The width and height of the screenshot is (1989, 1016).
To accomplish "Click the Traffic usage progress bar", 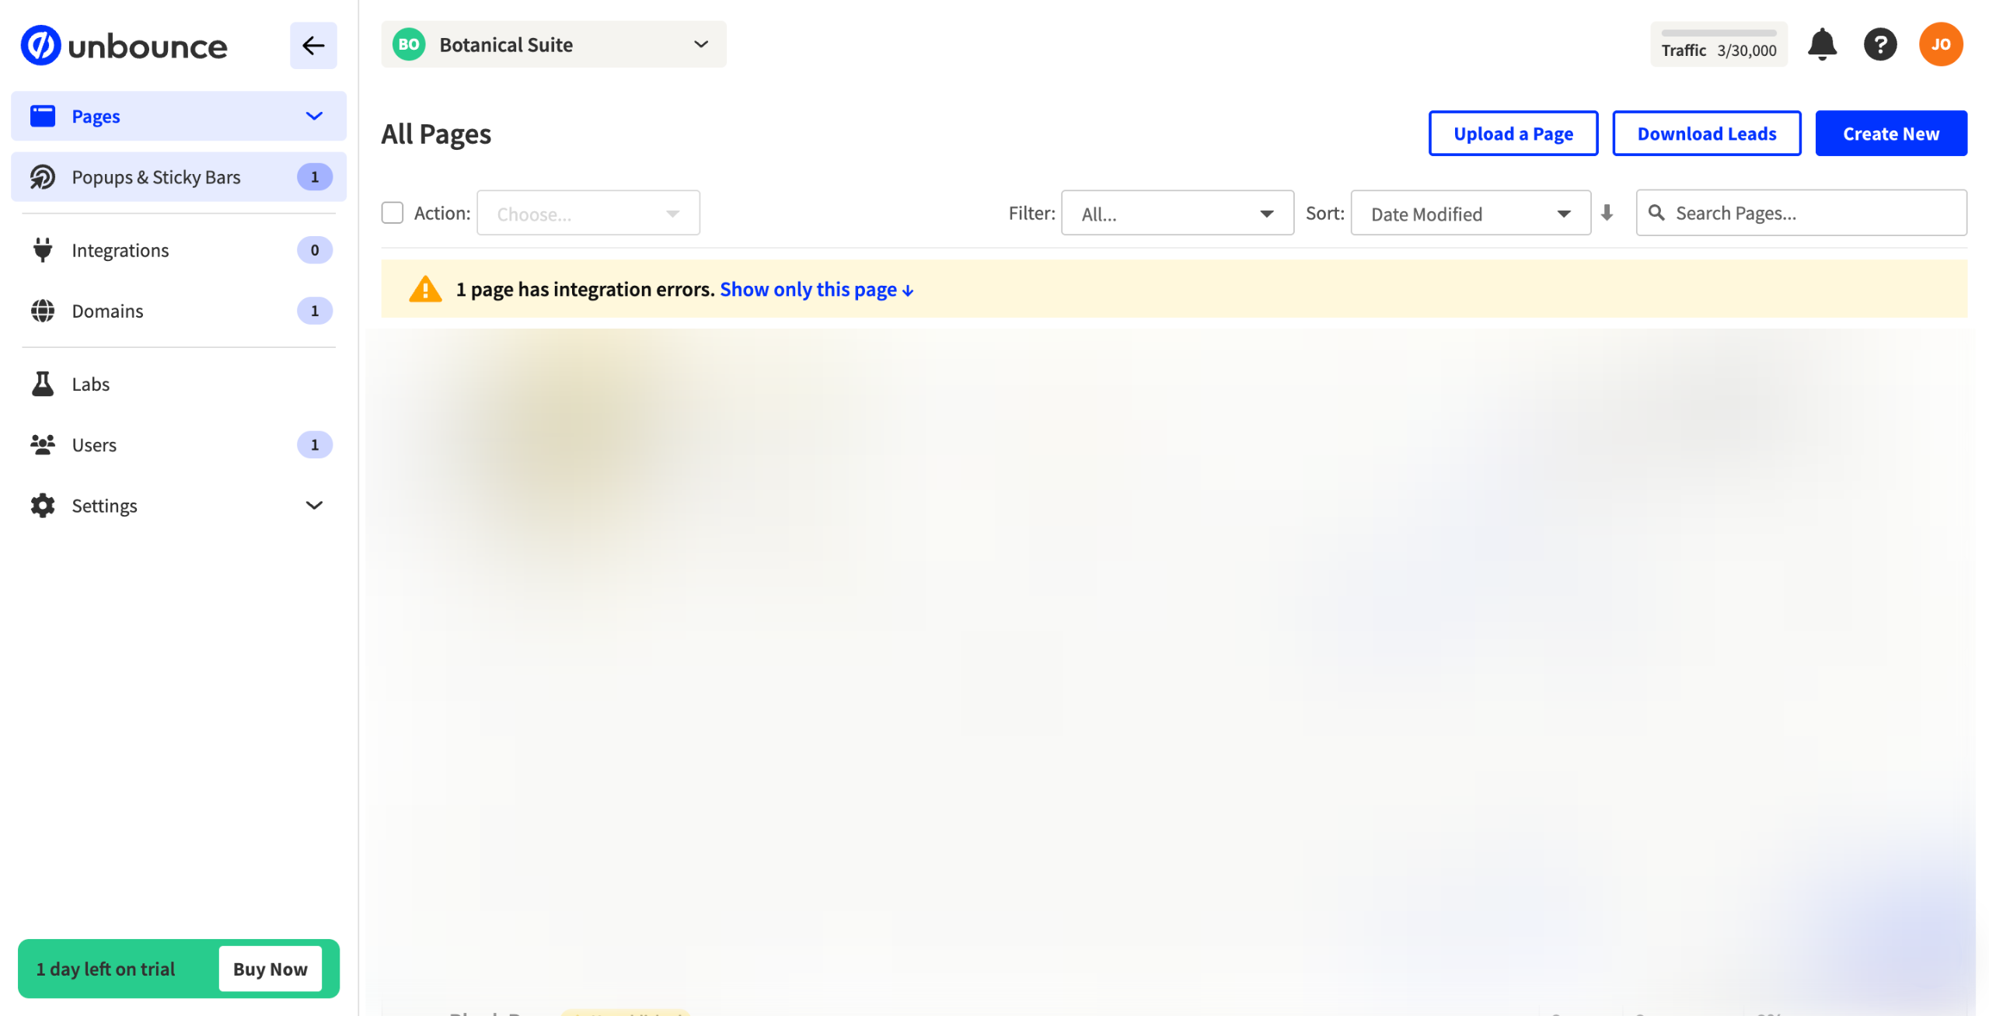I will (x=1719, y=33).
